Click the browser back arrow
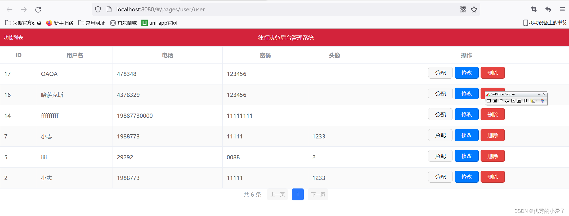This screenshot has width=569, height=216. coord(10,10)
